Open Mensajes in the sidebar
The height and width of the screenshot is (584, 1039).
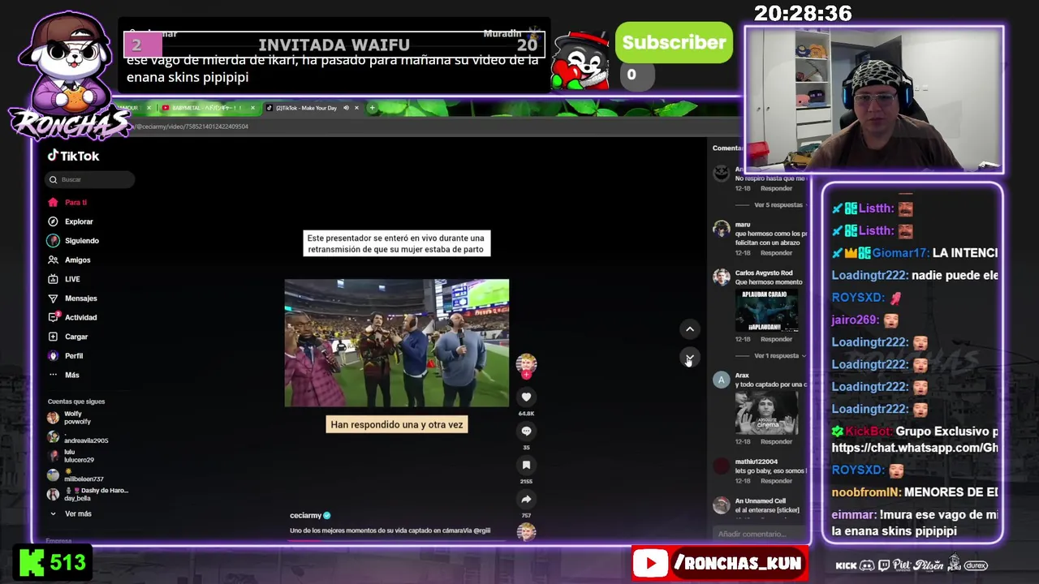(x=73, y=298)
